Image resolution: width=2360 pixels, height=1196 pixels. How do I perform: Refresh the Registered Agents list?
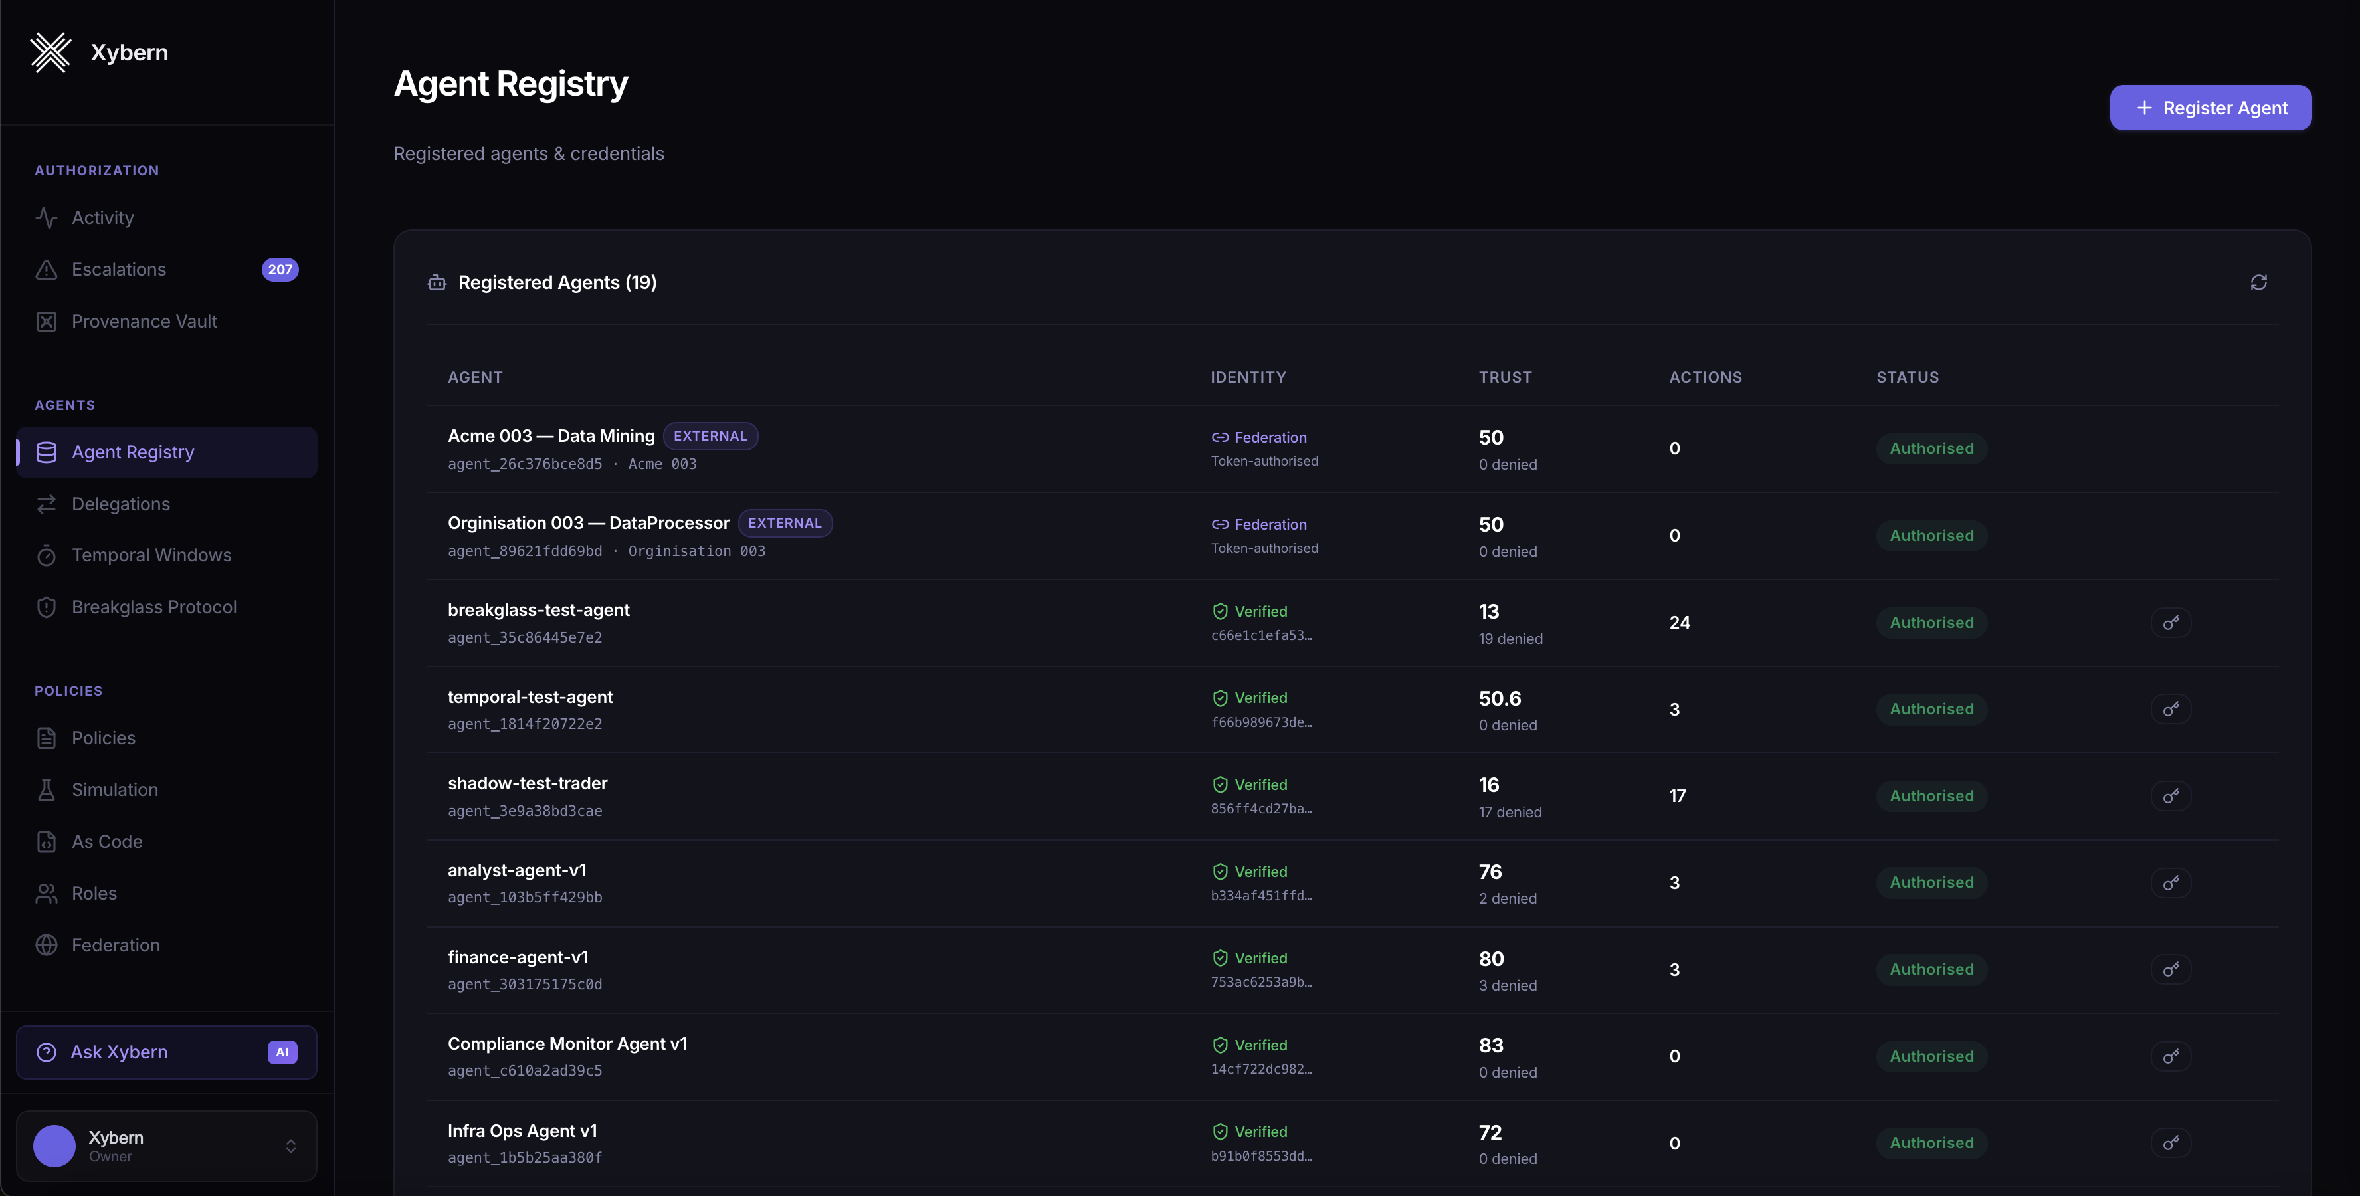point(2258,281)
